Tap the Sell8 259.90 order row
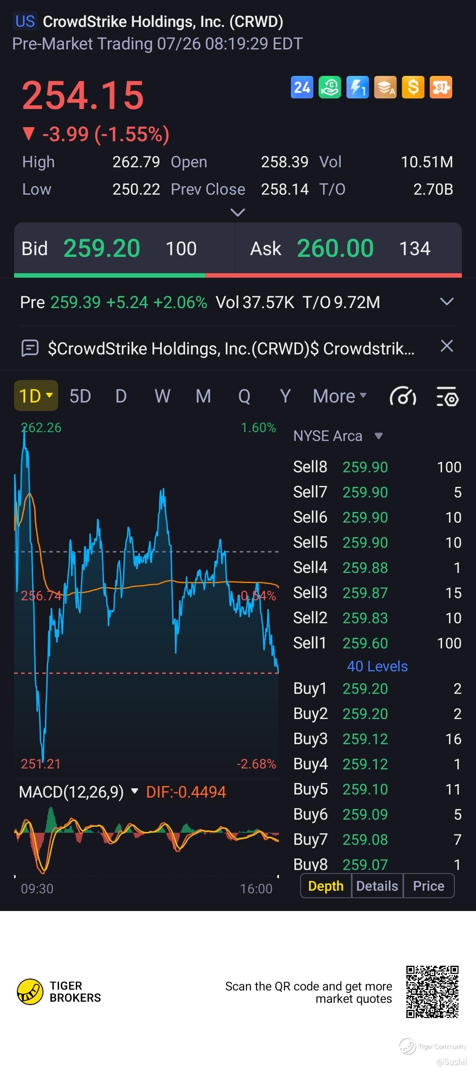The height and width of the screenshot is (1073, 476). coord(377,467)
